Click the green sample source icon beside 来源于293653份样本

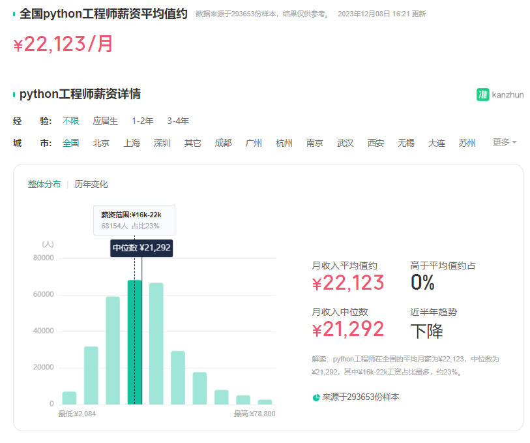pos(317,397)
